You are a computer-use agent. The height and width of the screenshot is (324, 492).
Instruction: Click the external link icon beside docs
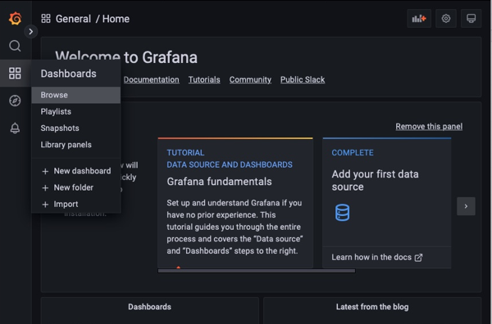[418, 258]
